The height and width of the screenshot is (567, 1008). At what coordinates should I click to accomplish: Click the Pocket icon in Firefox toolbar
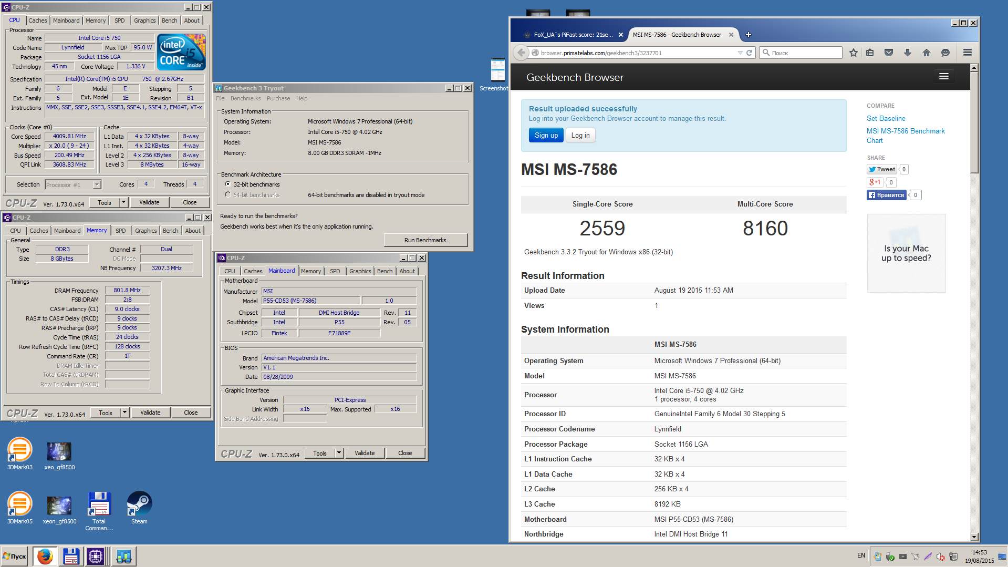point(889,53)
